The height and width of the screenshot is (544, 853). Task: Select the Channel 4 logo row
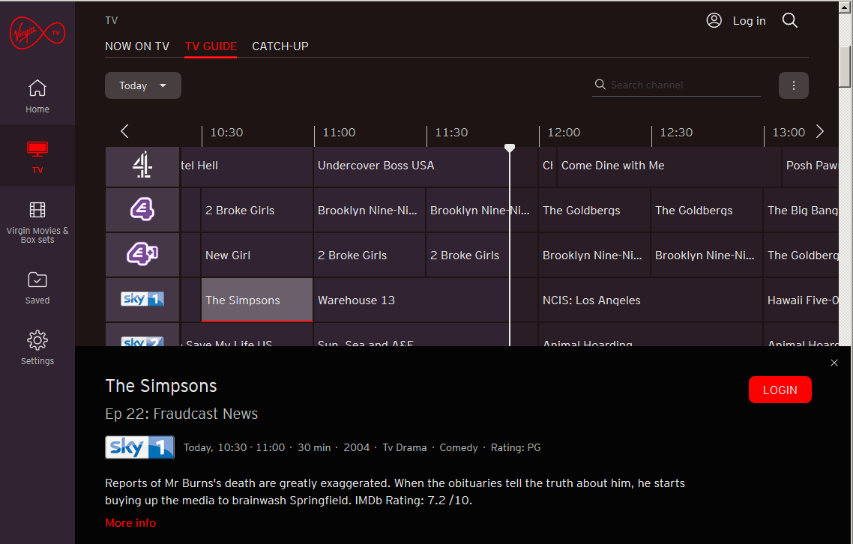pos(142,166)
